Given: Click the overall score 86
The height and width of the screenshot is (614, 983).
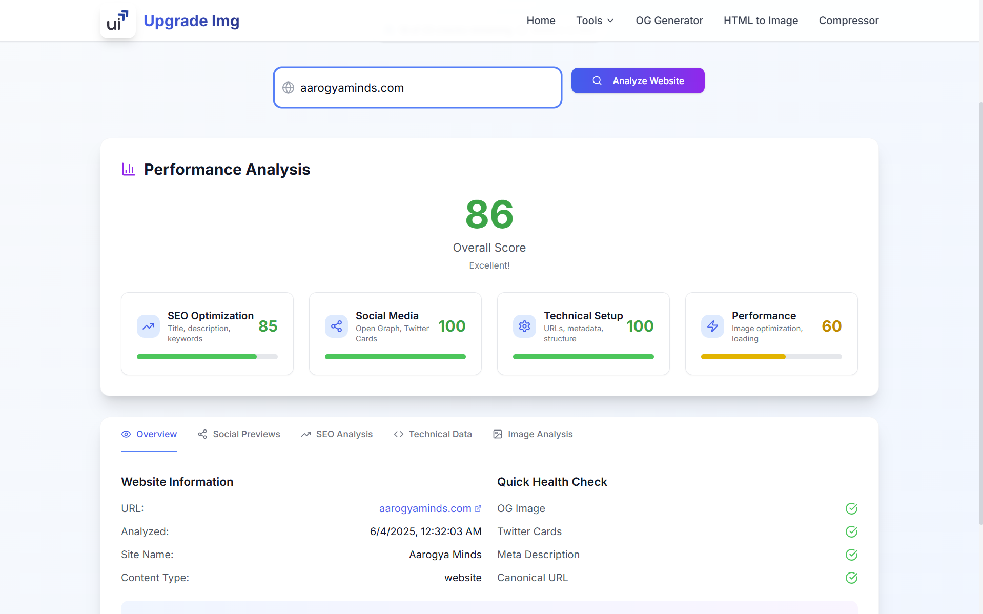Looking at the screenshot, I should [x=489, y=214].
